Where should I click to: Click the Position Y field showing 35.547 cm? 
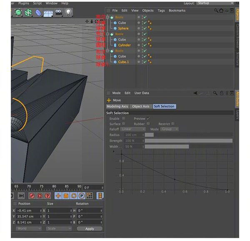[28, 216]
